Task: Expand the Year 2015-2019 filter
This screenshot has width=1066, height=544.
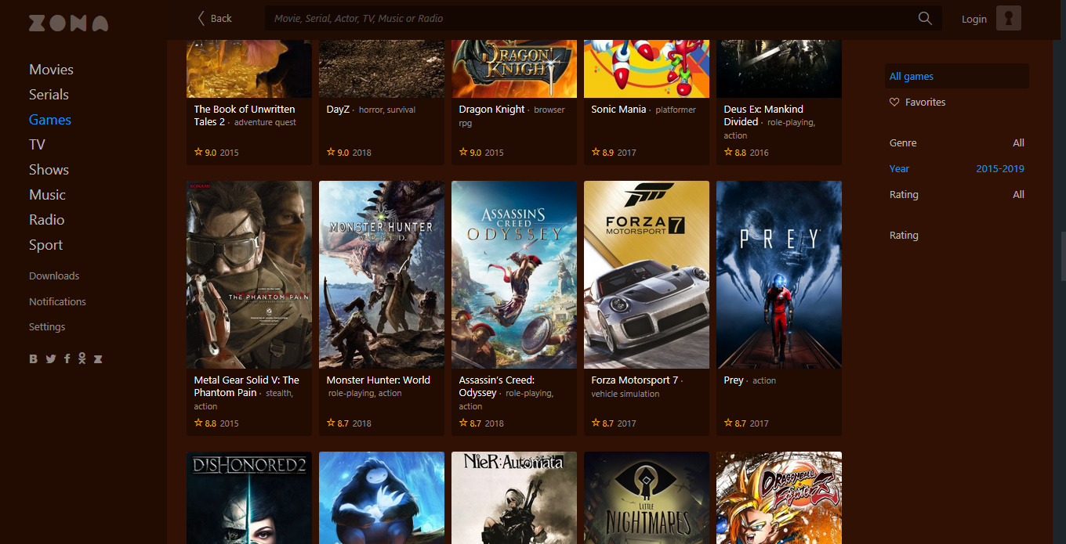Action: click(957, 168)
